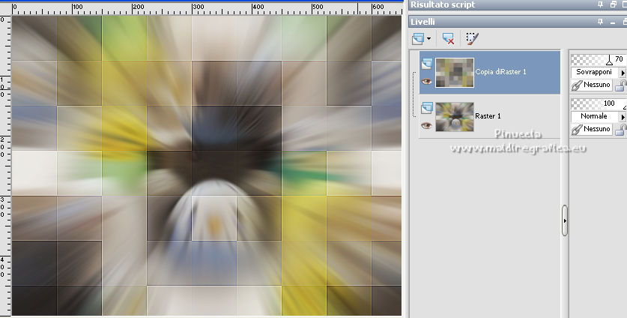
Task: Click the Livelli panel splitter arrow handle
Action: pos(565,220)
